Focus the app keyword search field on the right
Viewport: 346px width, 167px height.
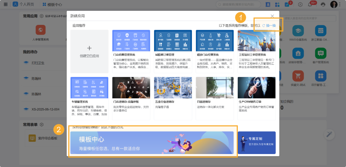pos(309,18)
